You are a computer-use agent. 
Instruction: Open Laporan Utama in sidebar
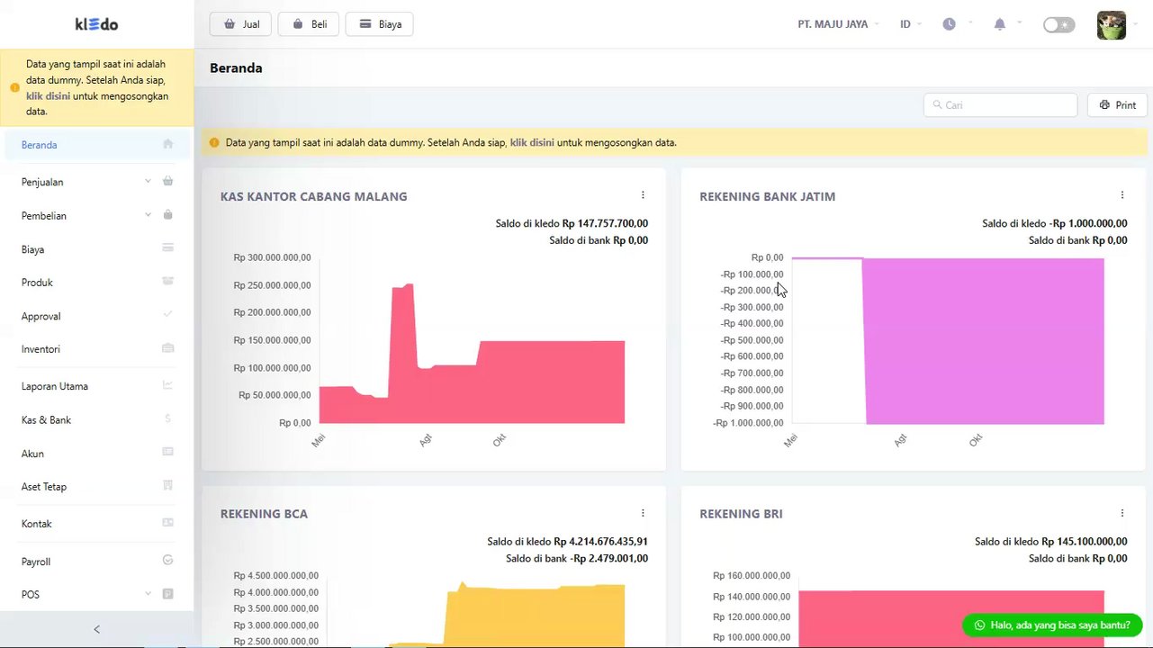point(97,386)
